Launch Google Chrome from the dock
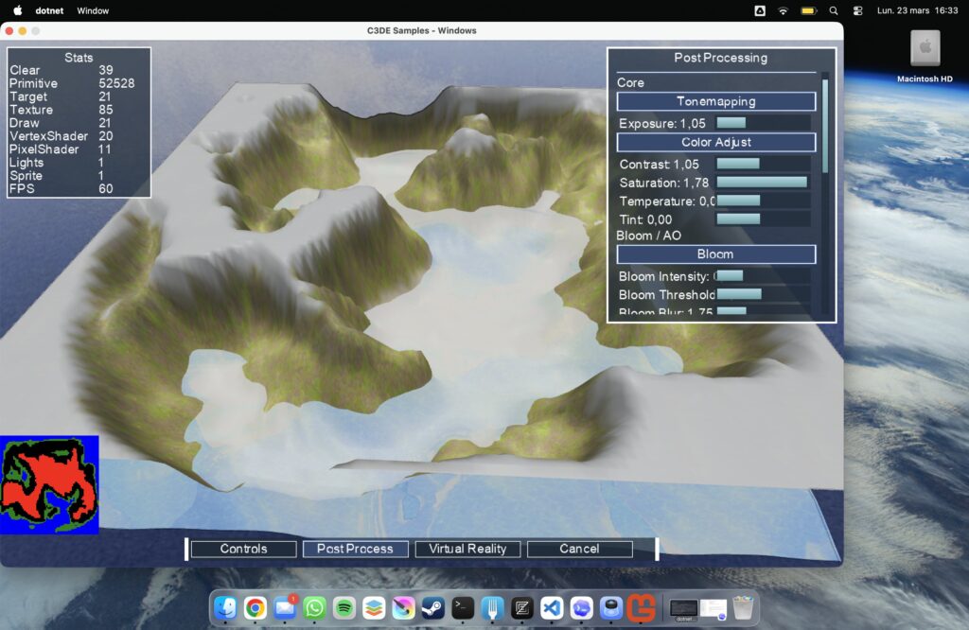Image resolution: width=969 pixels, height=630 pixels. (255, 608)
